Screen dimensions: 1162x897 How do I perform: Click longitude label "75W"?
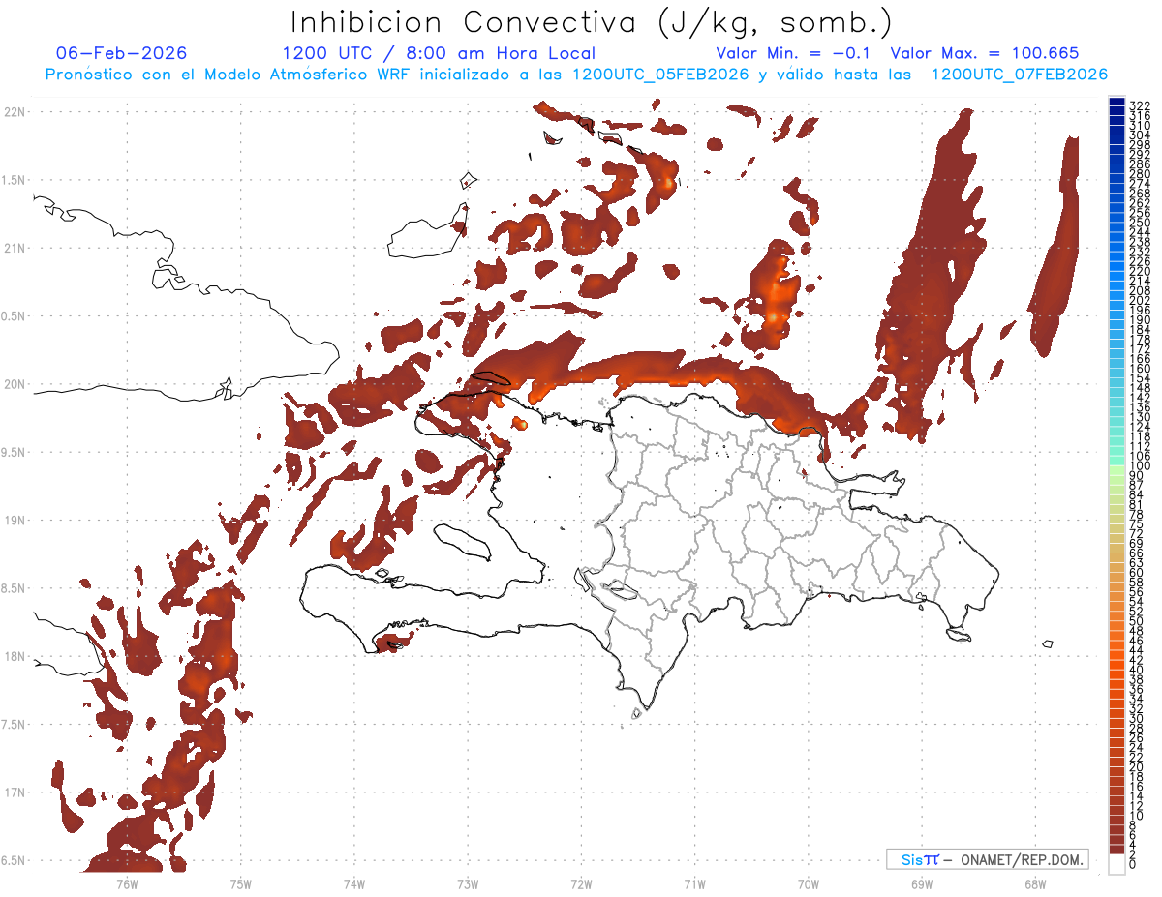point(240,884)
